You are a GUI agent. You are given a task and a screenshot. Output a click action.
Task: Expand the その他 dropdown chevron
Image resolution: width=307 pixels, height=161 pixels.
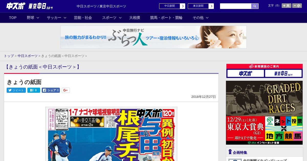(207, 18)
